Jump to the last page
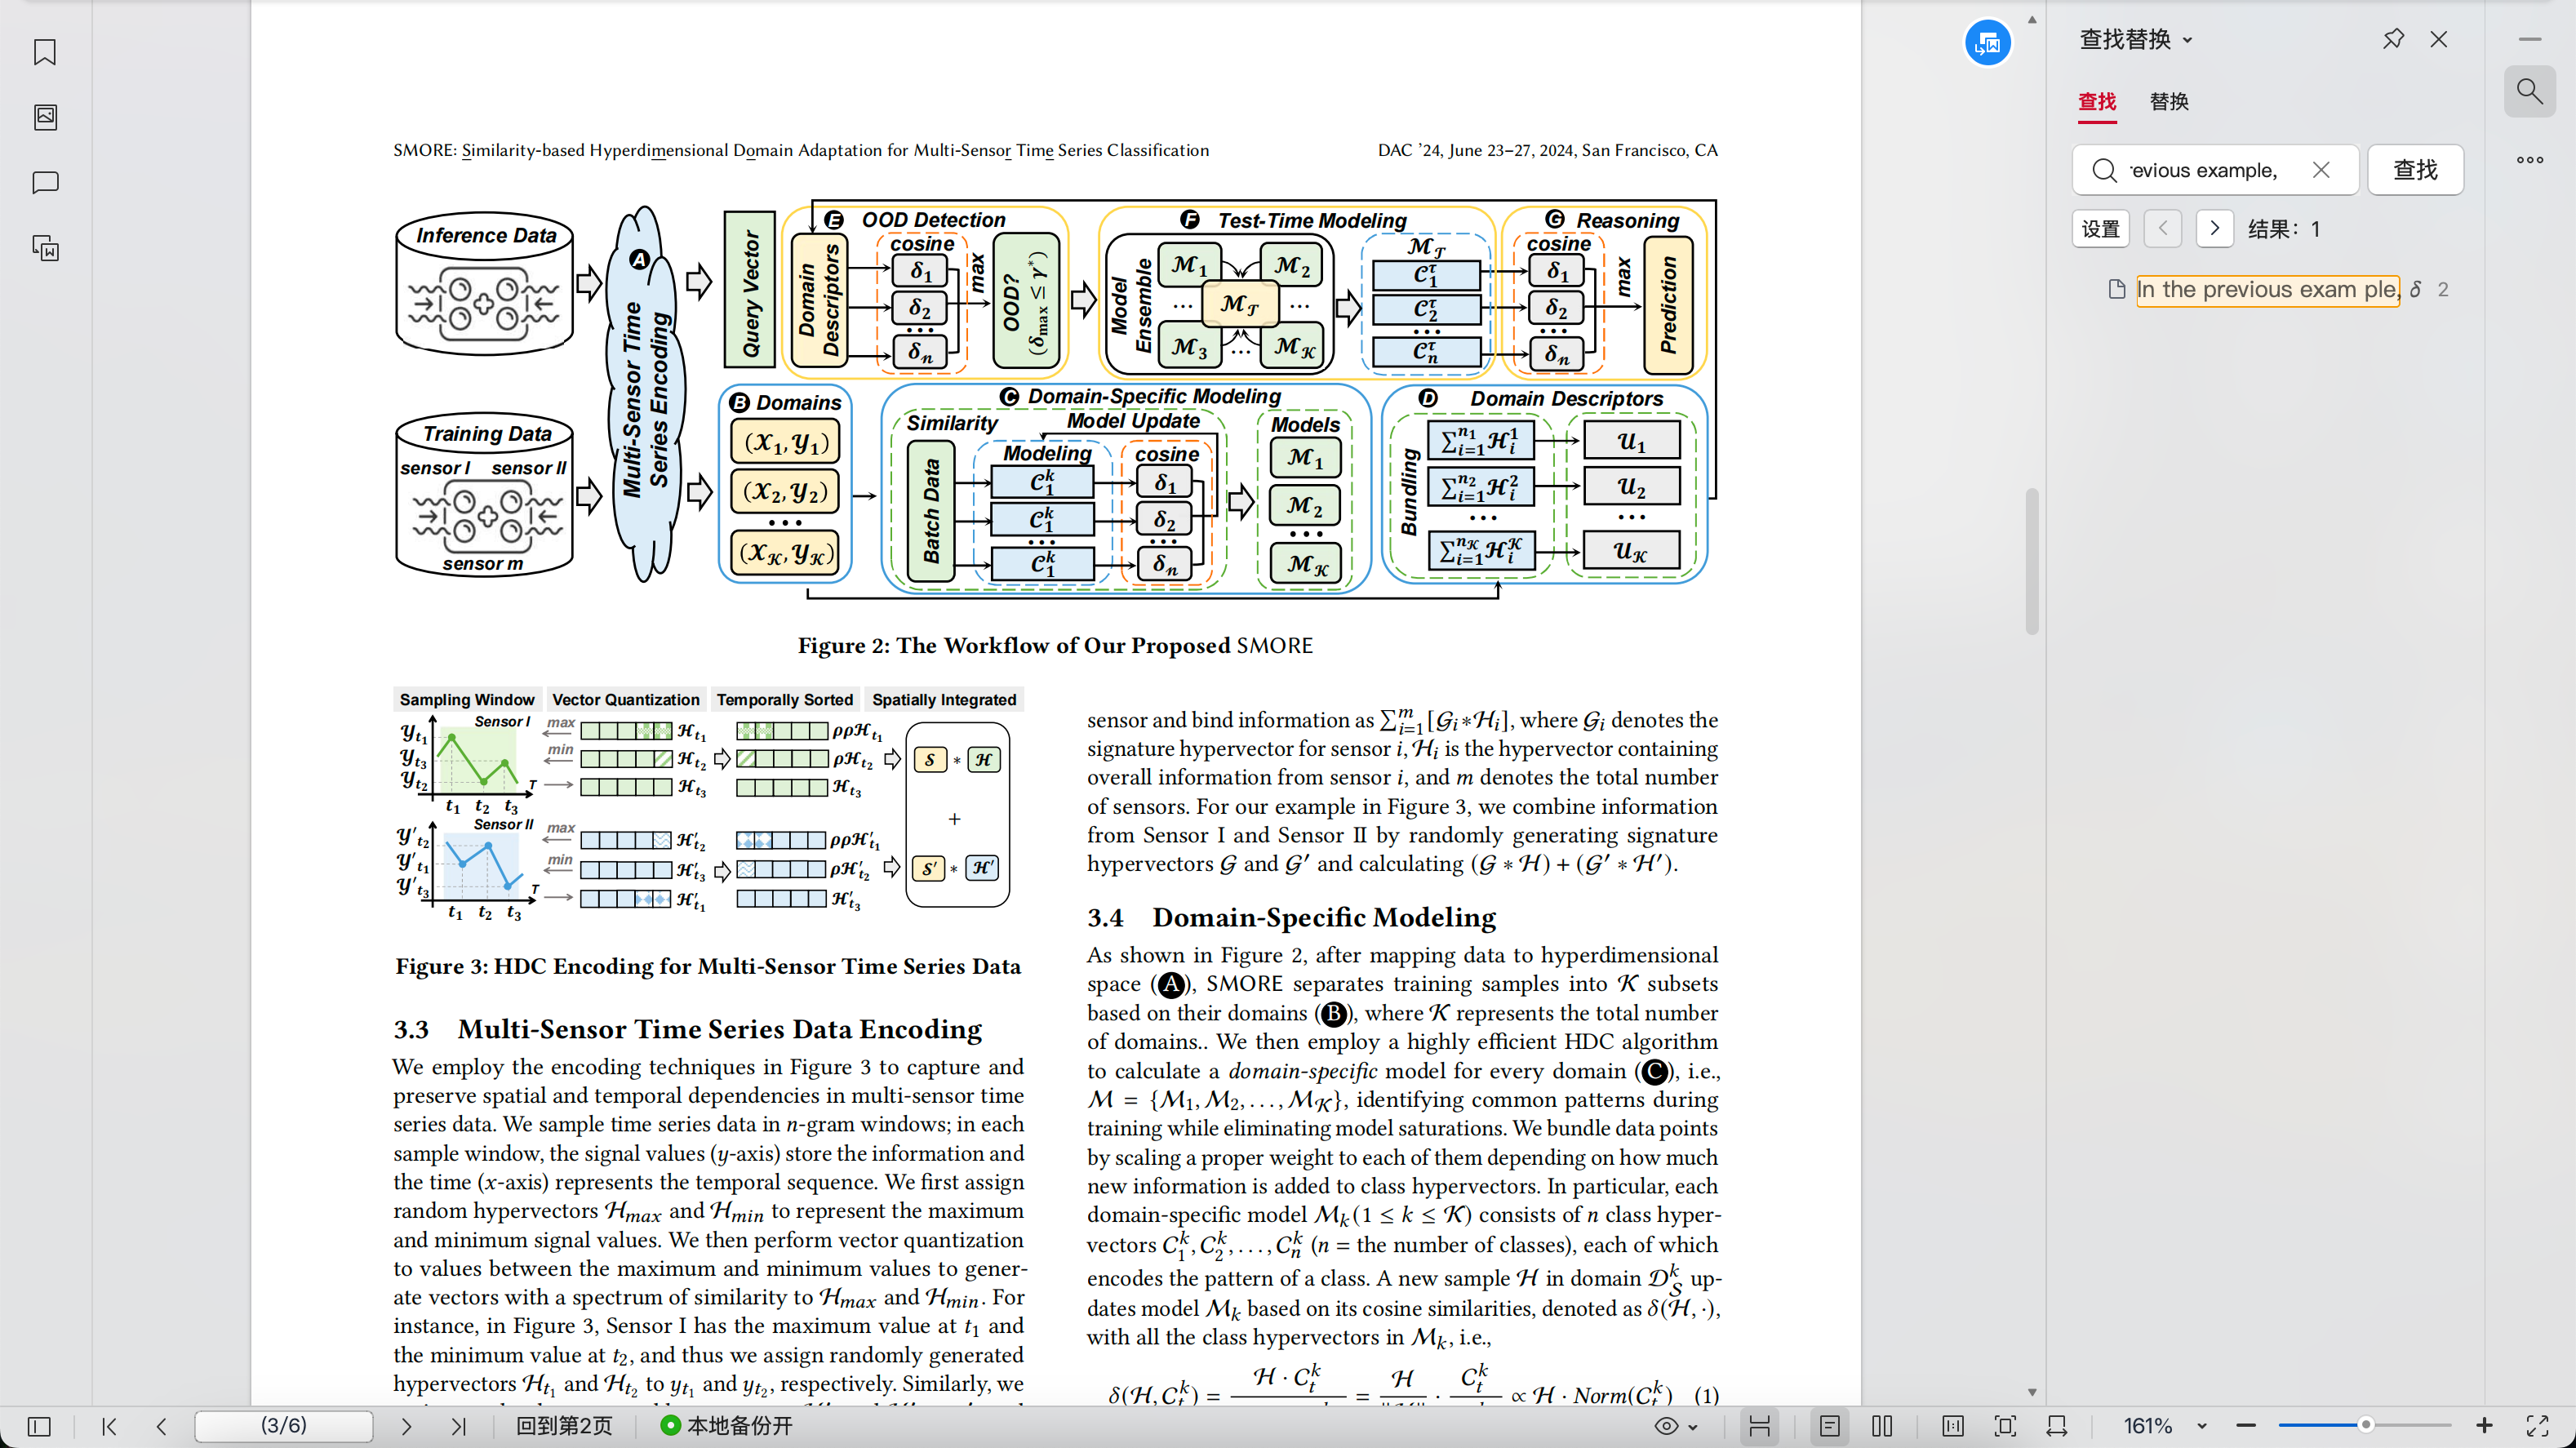The height and width of the screenshot is (1448, 2576). click(x=458, y=1426)
